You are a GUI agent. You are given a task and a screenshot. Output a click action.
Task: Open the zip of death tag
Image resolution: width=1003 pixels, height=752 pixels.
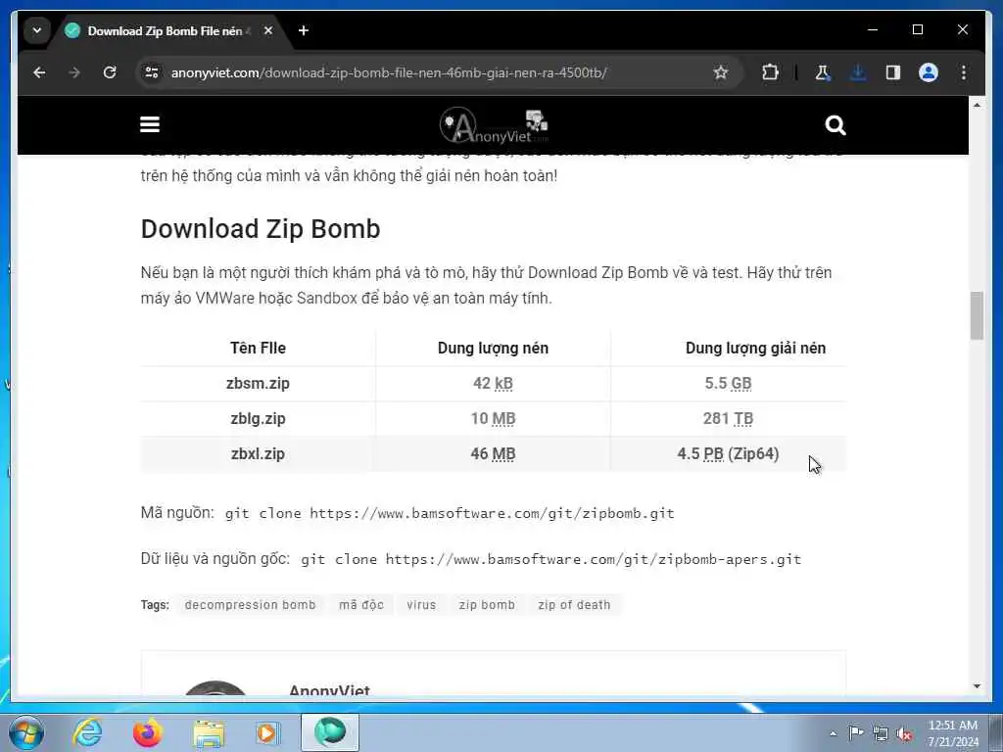point(574,605)
